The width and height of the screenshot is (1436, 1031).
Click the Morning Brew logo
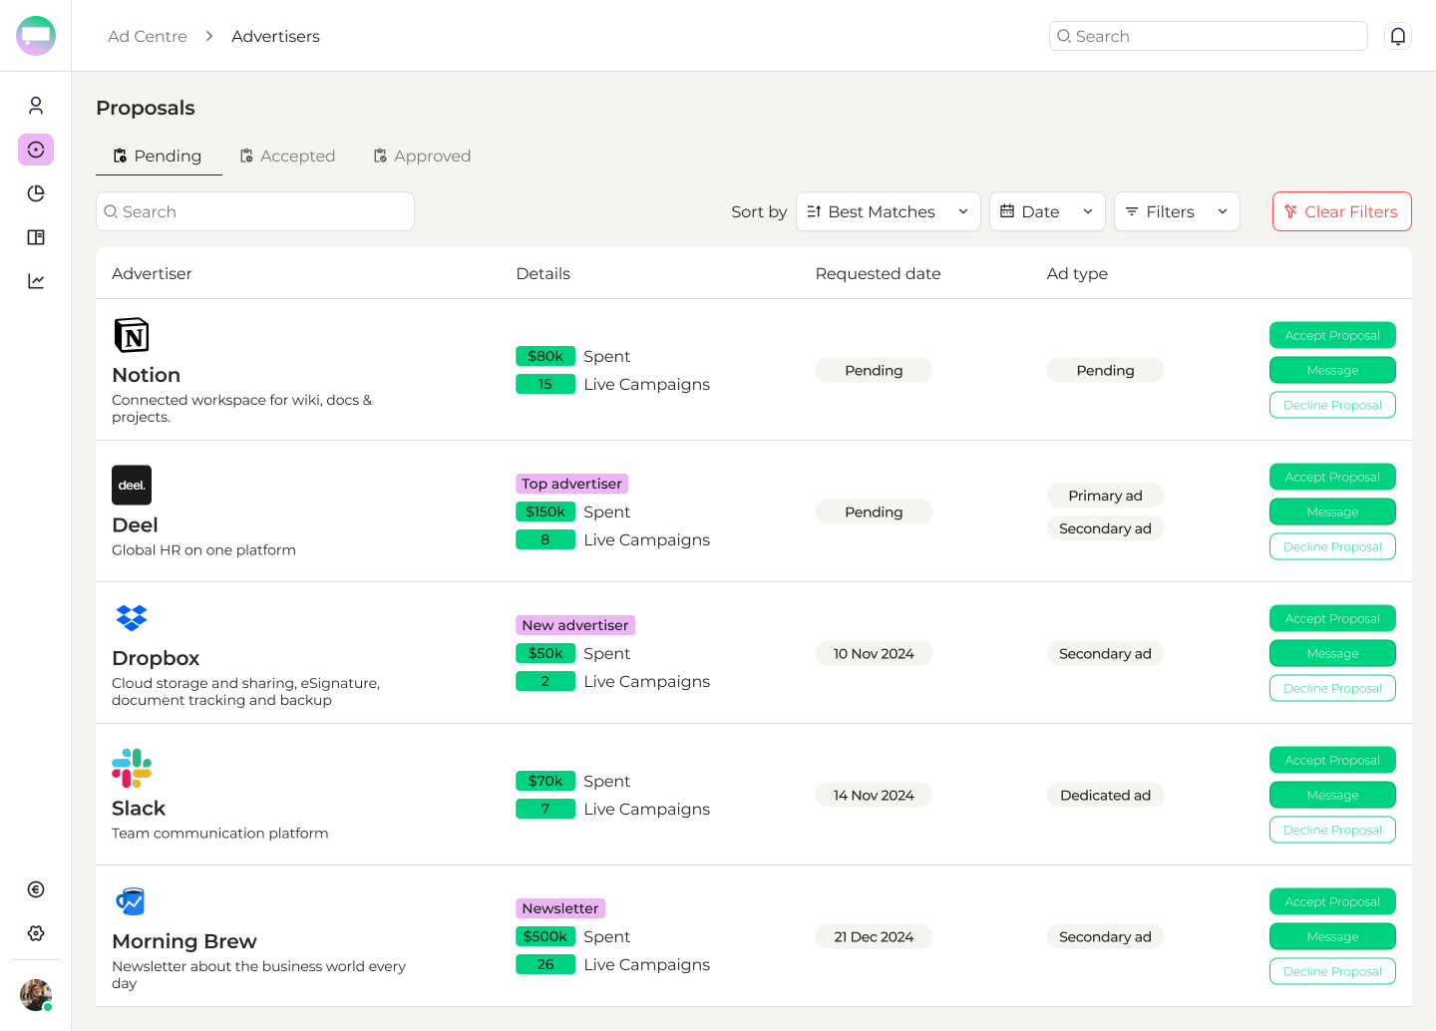pos(131,901)
